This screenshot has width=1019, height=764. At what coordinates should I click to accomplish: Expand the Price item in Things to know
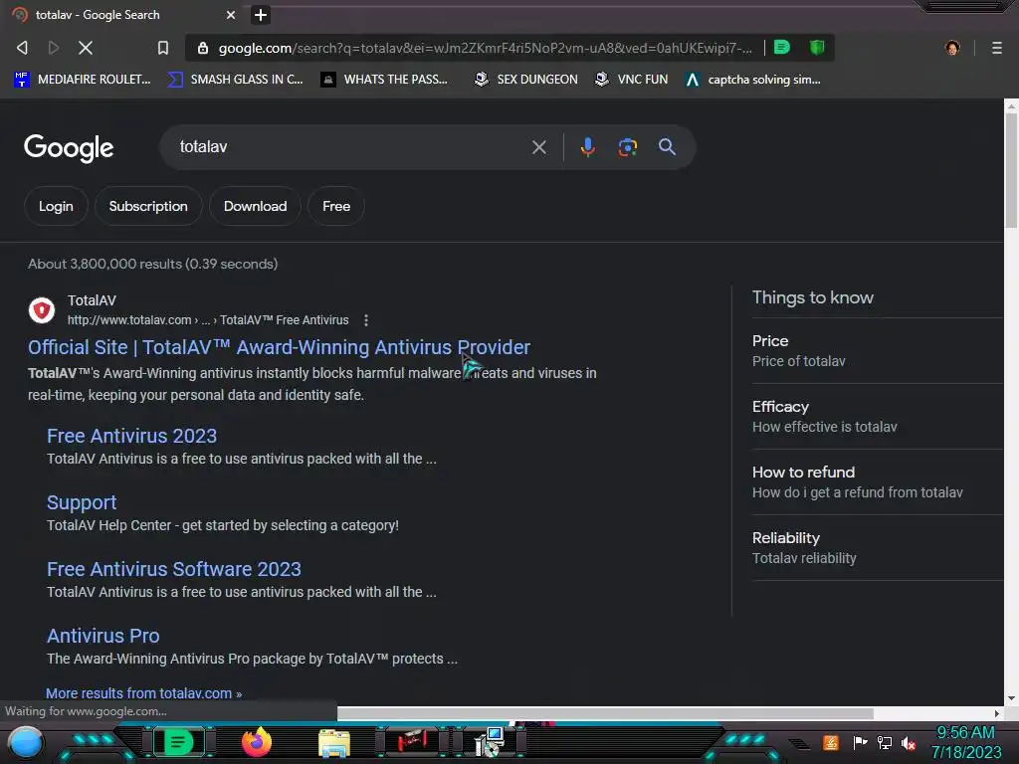(878, 351)
